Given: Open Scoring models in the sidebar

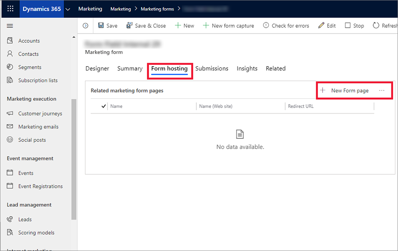Looking at the screenshot, I should point(36,232).
